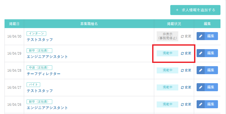Change status of 16/04/26 エンジニアアシスタント listing
The height and width of the screenshot is (114, 226).
point(186,104)
